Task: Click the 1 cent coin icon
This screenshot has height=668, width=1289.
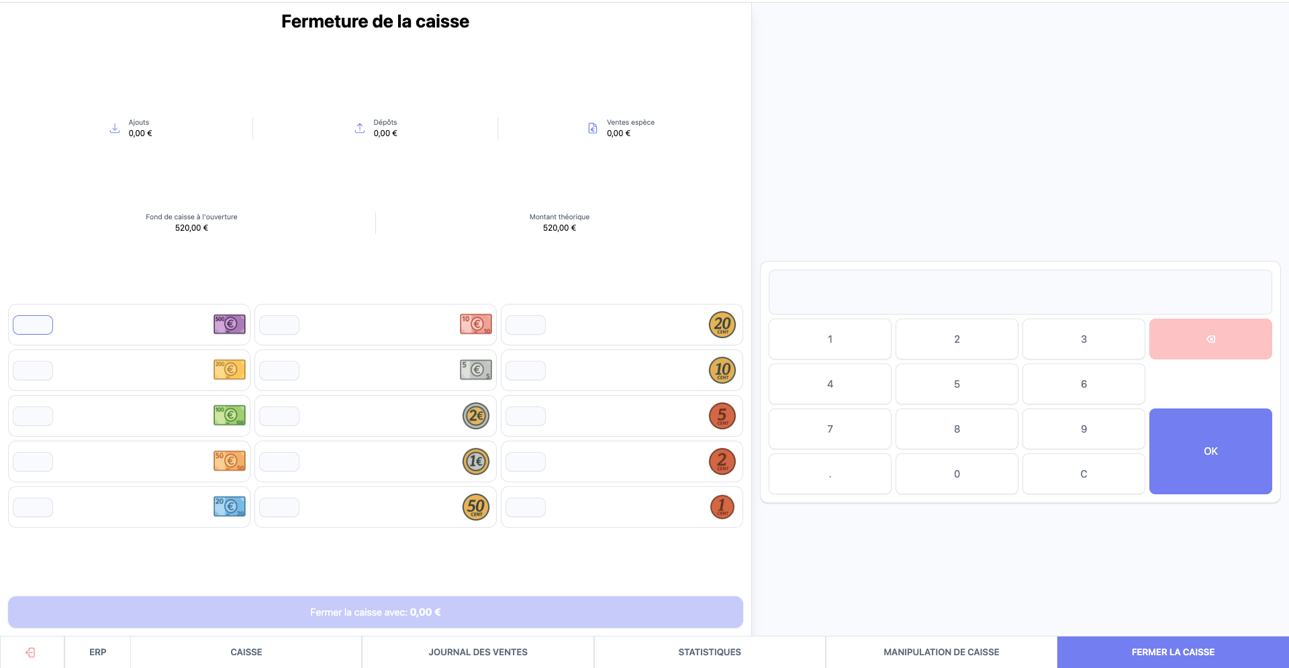Action: point(722,507)
